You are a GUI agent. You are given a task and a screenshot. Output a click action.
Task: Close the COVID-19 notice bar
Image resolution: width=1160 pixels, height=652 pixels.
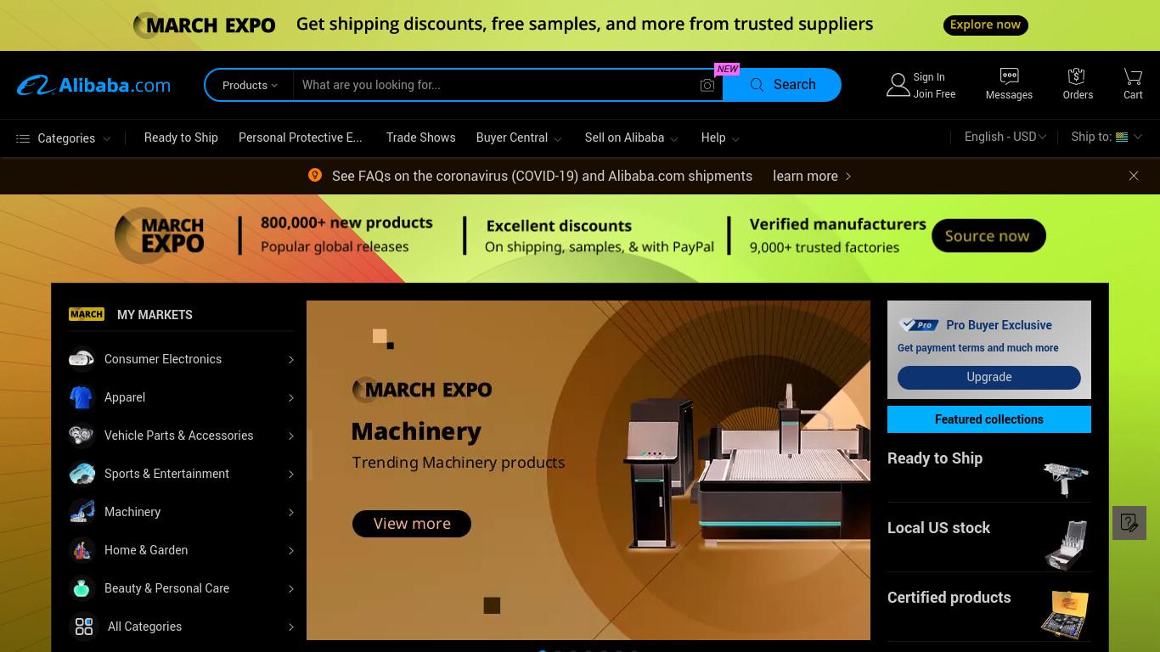click(1134, 176)
